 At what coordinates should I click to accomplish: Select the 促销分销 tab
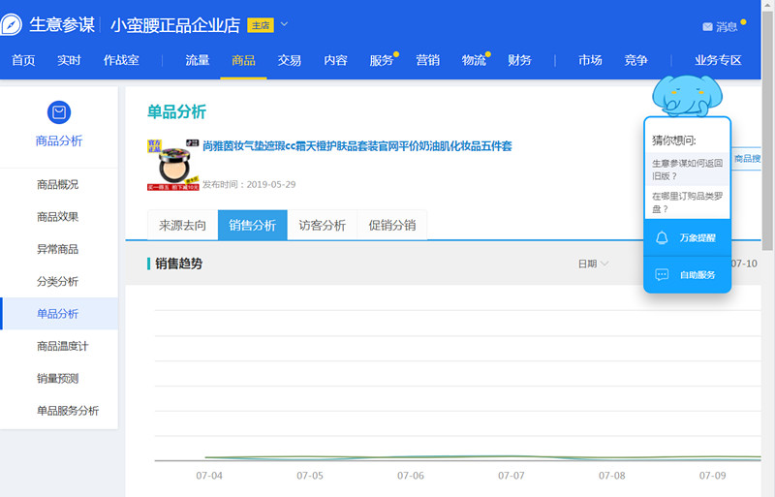(x=391, y=225)
